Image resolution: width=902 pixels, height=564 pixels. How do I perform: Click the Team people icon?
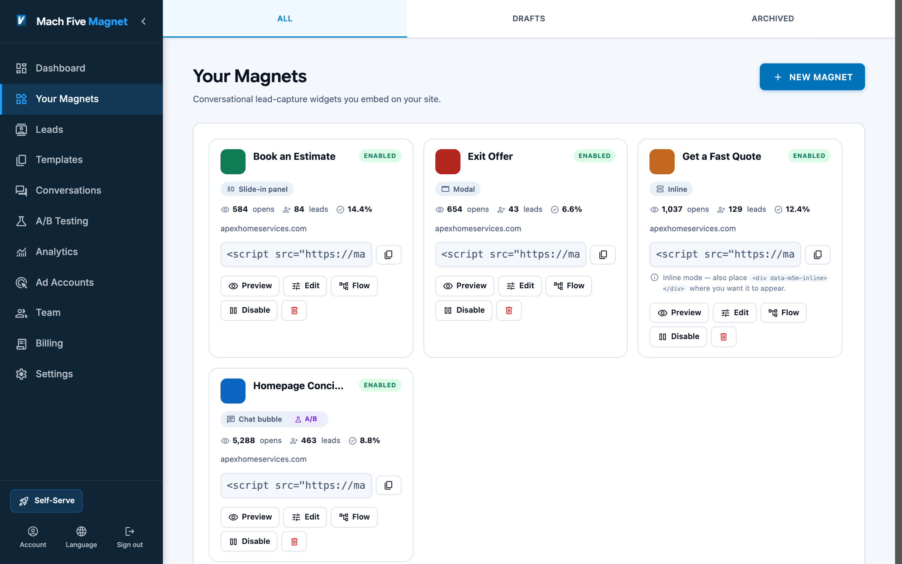coord(21,313)
